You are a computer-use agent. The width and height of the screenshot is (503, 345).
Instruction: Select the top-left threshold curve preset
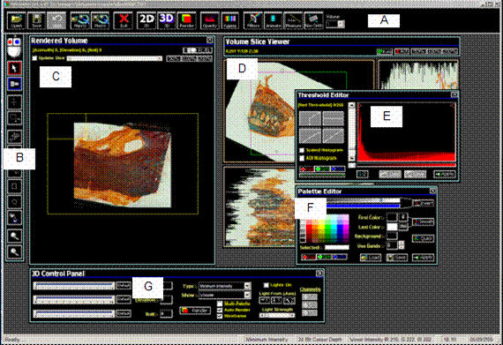tap(310, 118)
